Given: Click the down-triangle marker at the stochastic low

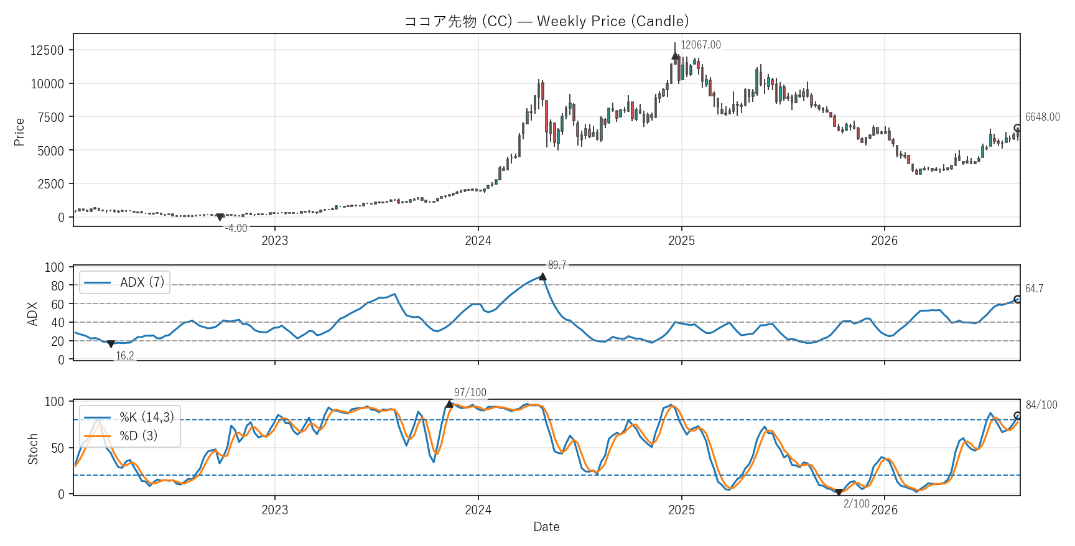Looking at the screenshot, I should (839, 493).
